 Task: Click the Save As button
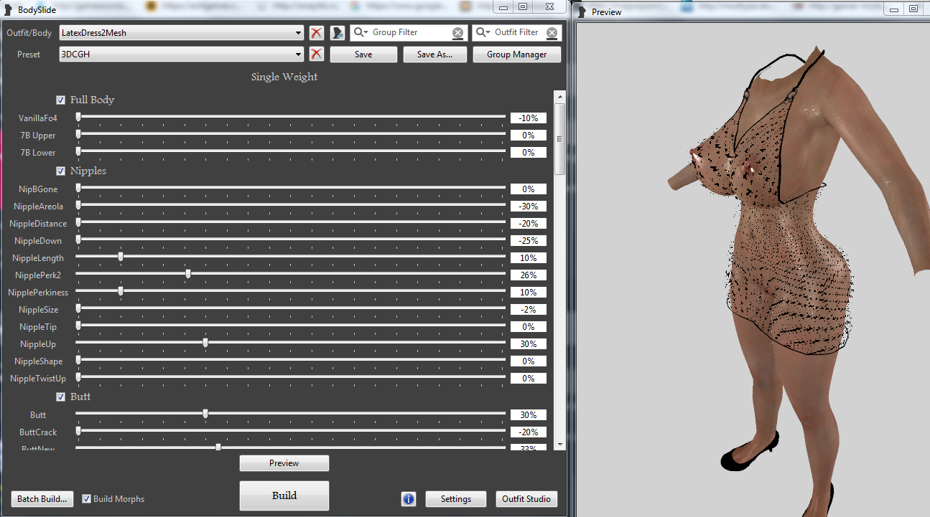(434, 54)
